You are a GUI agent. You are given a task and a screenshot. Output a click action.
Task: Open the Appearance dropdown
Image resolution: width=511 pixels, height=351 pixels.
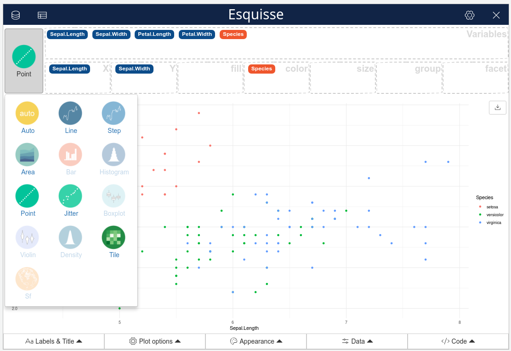256,341
